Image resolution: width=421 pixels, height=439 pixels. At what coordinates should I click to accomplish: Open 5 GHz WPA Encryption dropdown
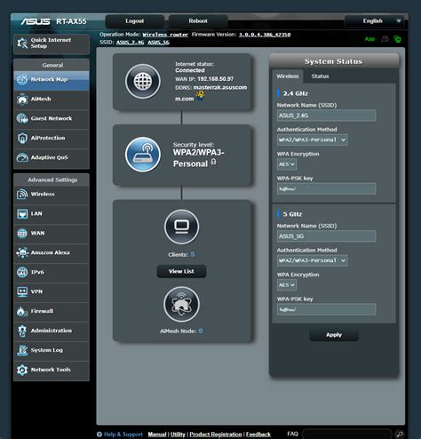pyautogui.click(x=287, y=285)
